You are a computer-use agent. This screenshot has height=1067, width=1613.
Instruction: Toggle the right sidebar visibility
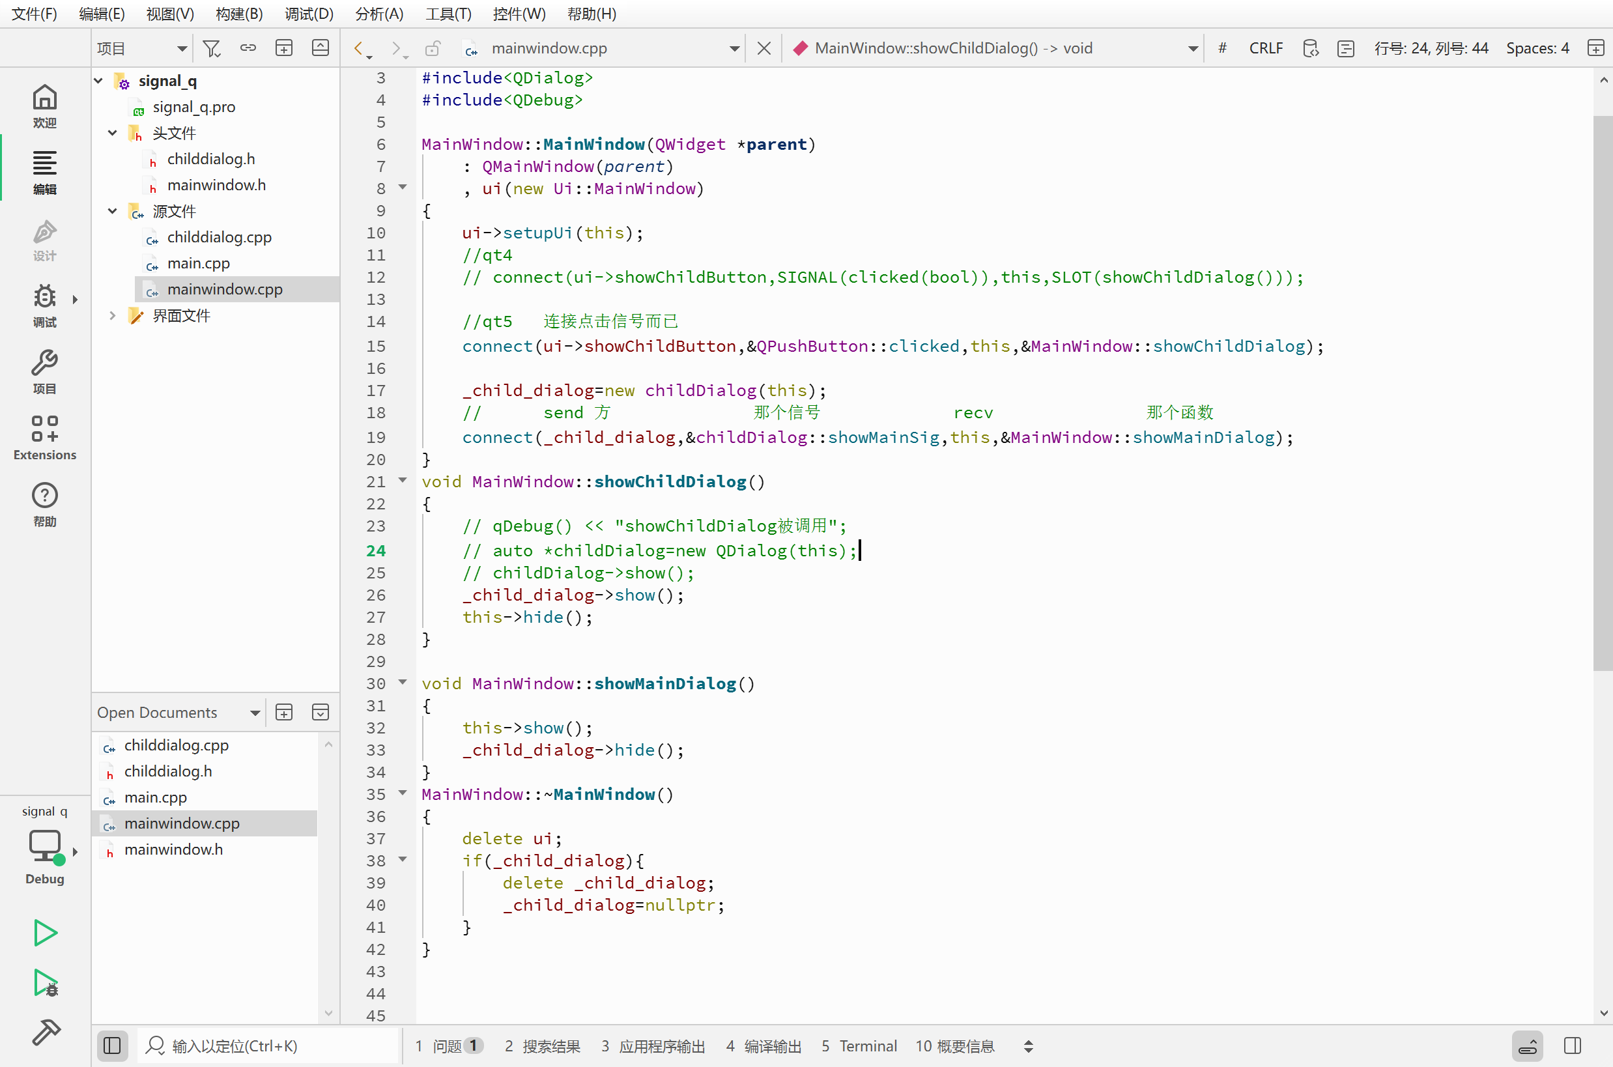click(x=1573, y=1046)
